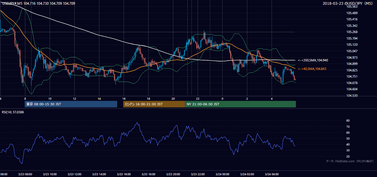
Task: Click the HistData.com data source note
Action: point(350,161)
